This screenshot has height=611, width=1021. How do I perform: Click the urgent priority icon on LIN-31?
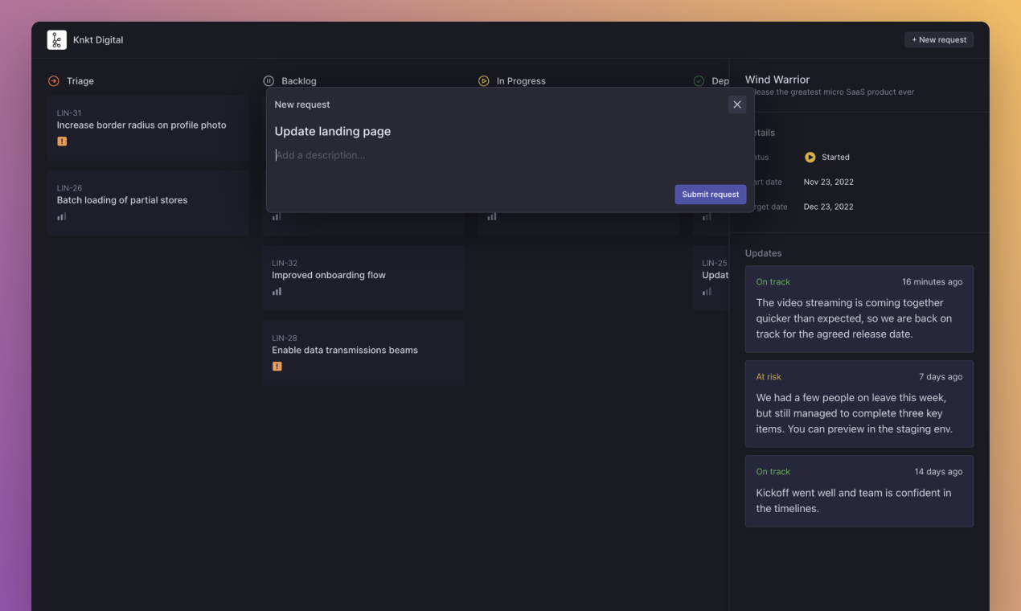pyautogui.click(x=62, y=141)
